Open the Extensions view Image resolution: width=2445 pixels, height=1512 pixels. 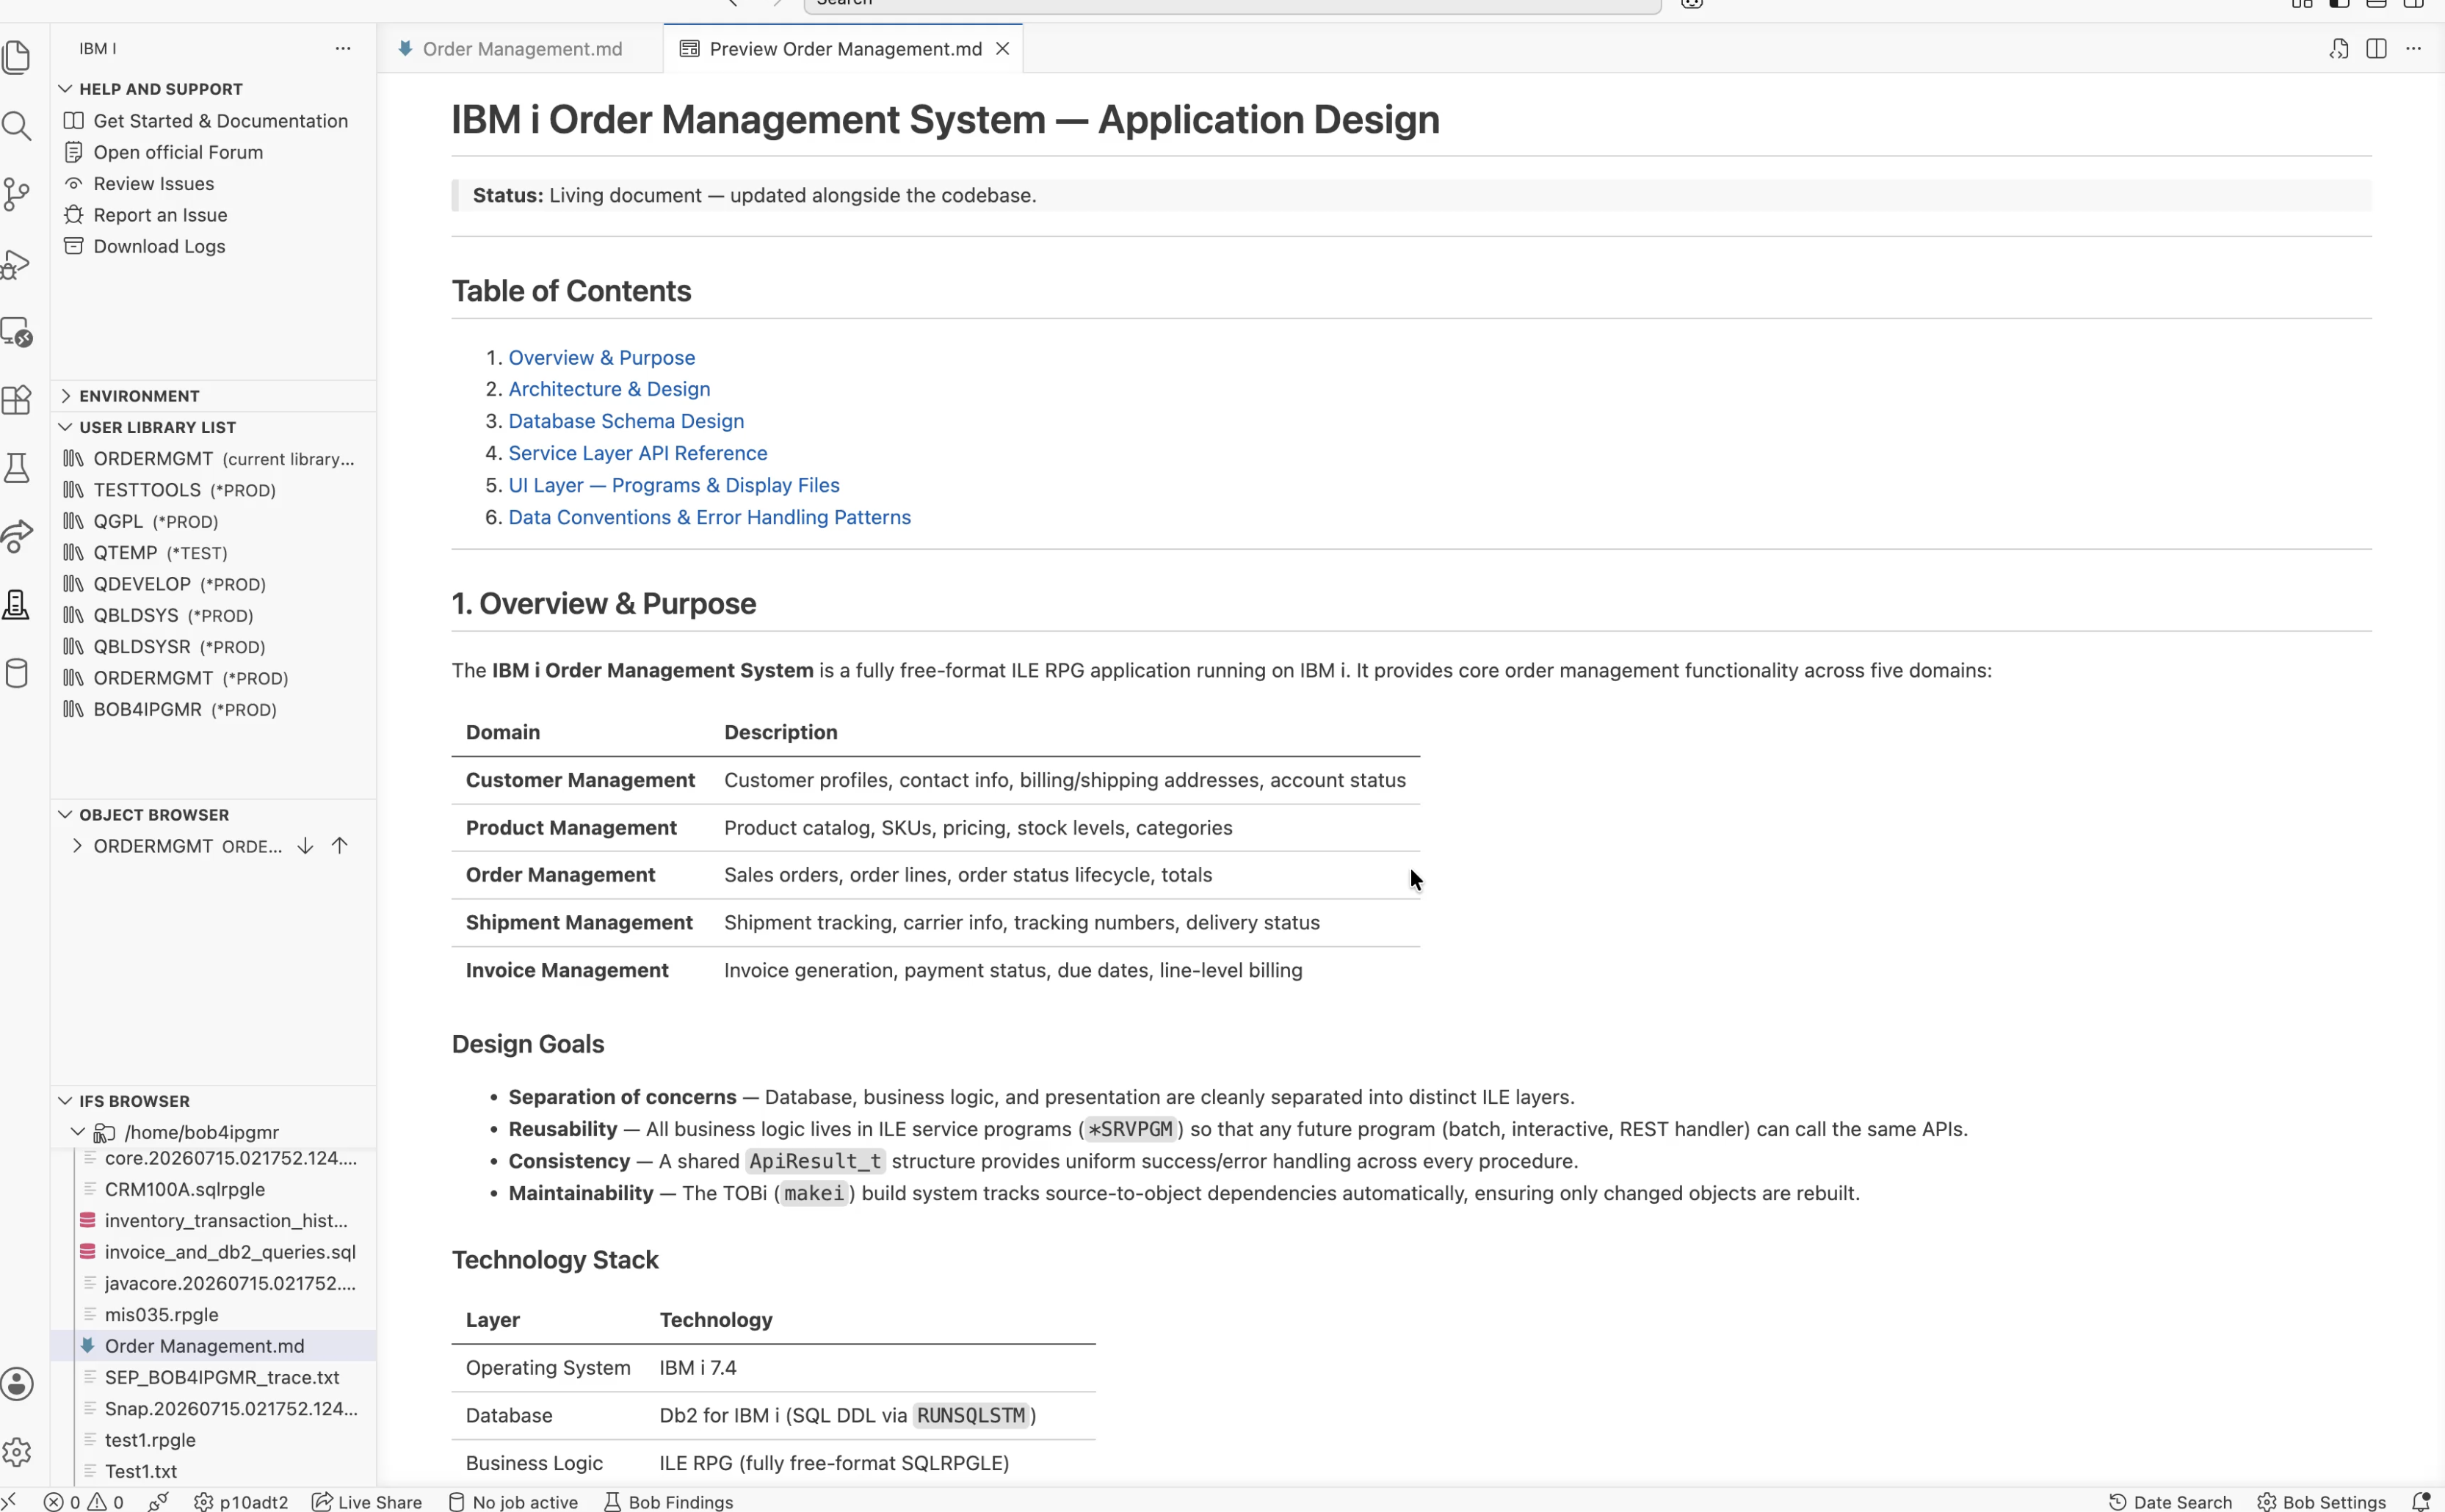(17, 400)
